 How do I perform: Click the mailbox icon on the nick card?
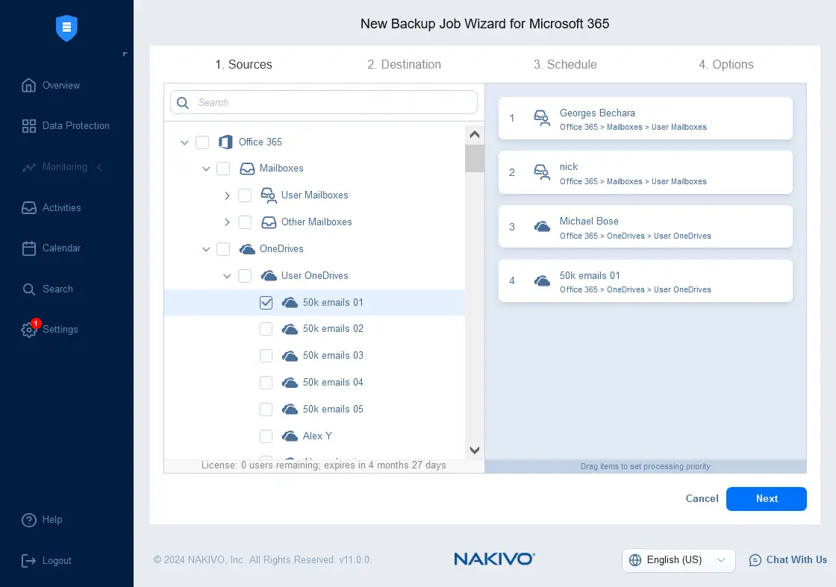pyautogui.click(x=542, y=172)
